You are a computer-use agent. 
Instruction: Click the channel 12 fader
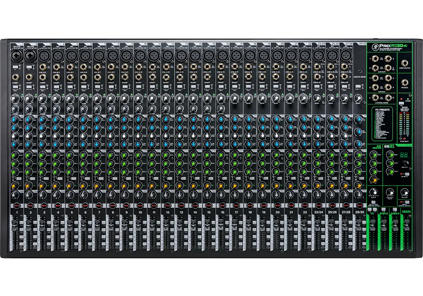coord(166,226)
